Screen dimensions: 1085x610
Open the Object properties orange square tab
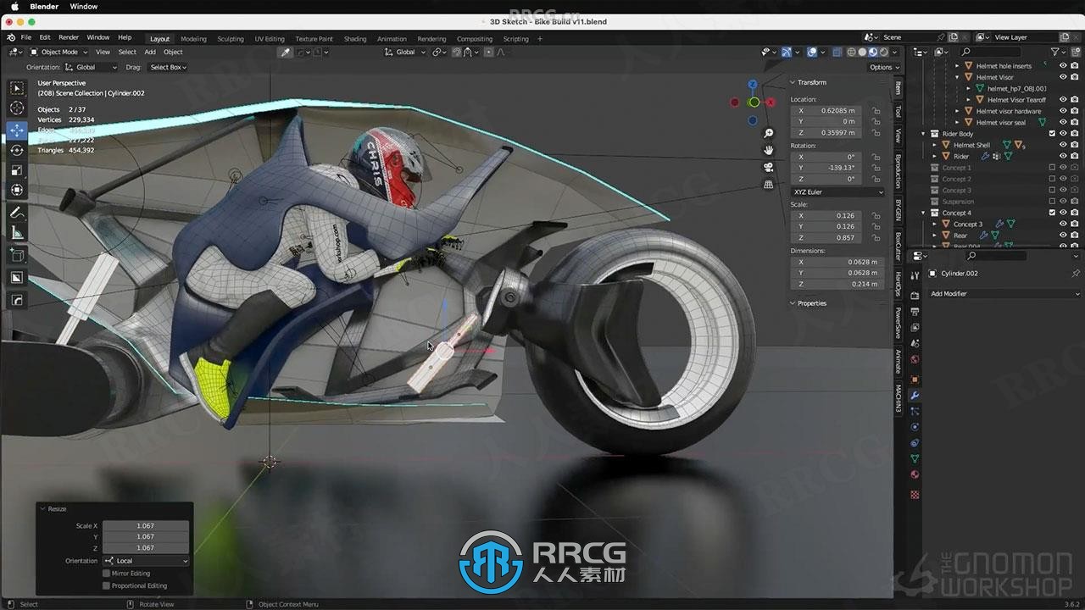915,379
